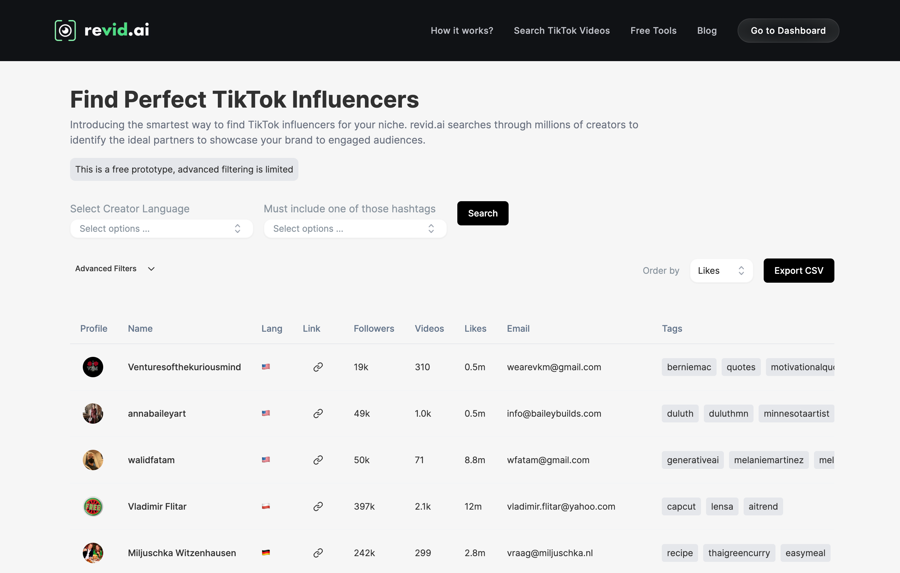Image resolution: width=900 pixels, height=573 pixels.
Task: Open the Select Creator Language dropdown
Action: [x=161, y=229]
